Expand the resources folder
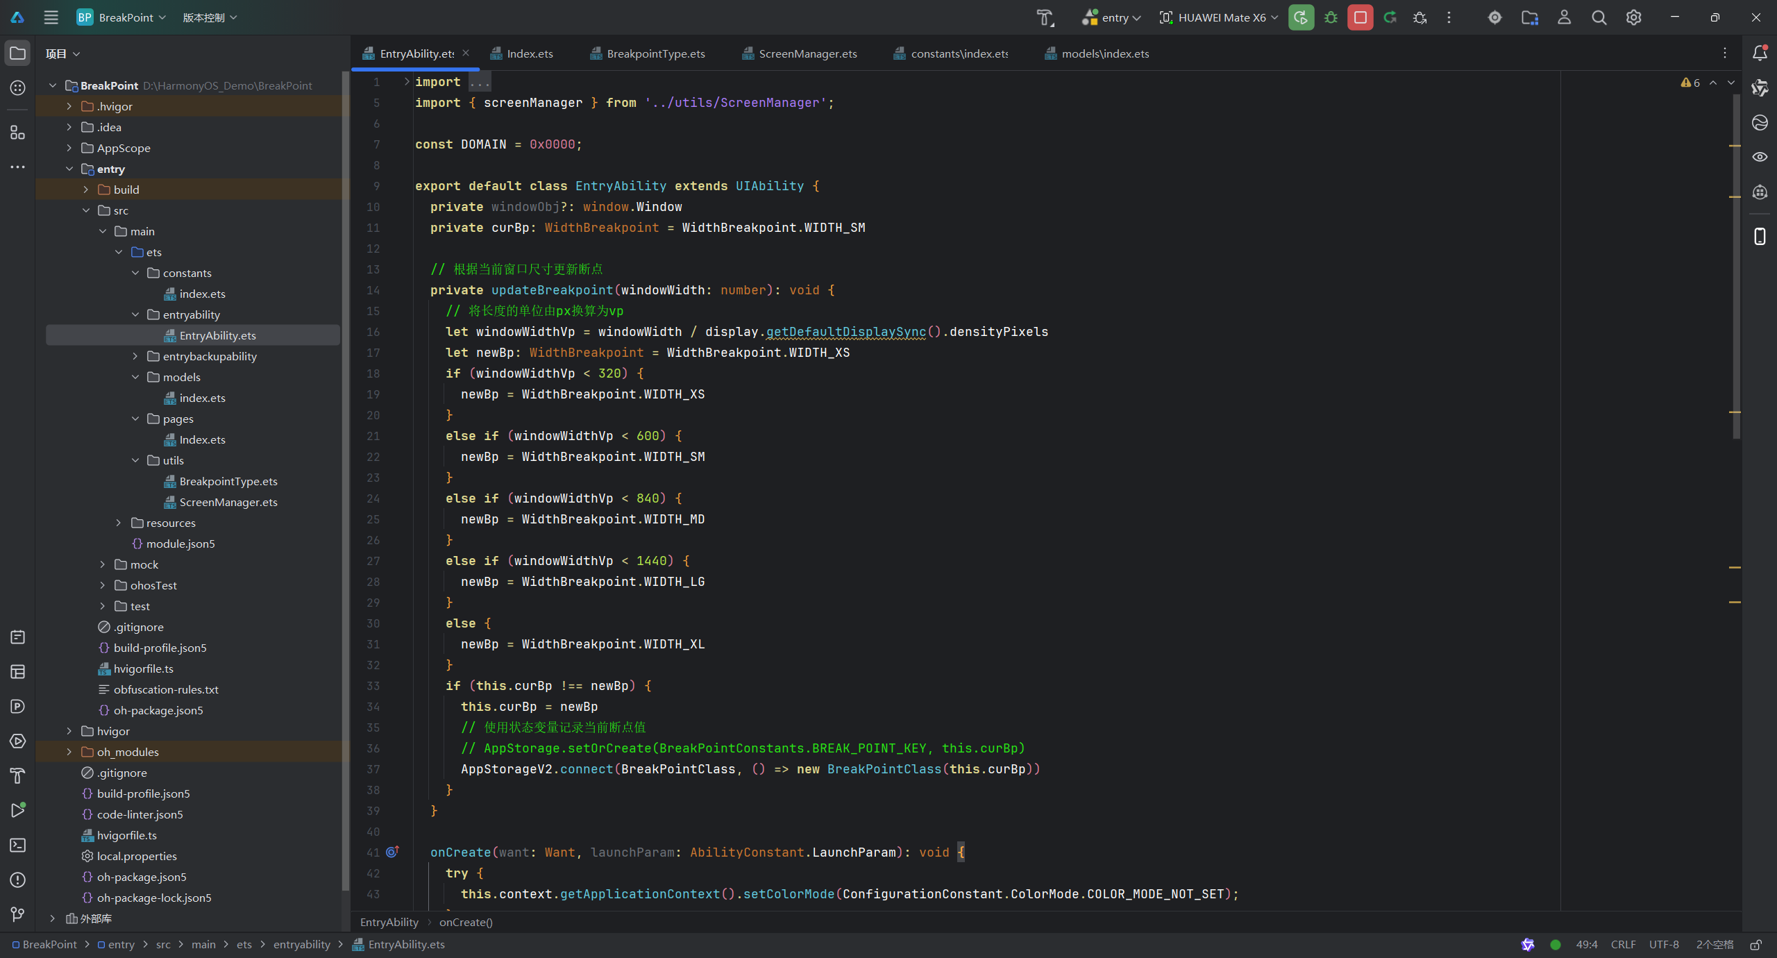The width and height of the screenshot is (1777, 958). click(x=119, y=523)
